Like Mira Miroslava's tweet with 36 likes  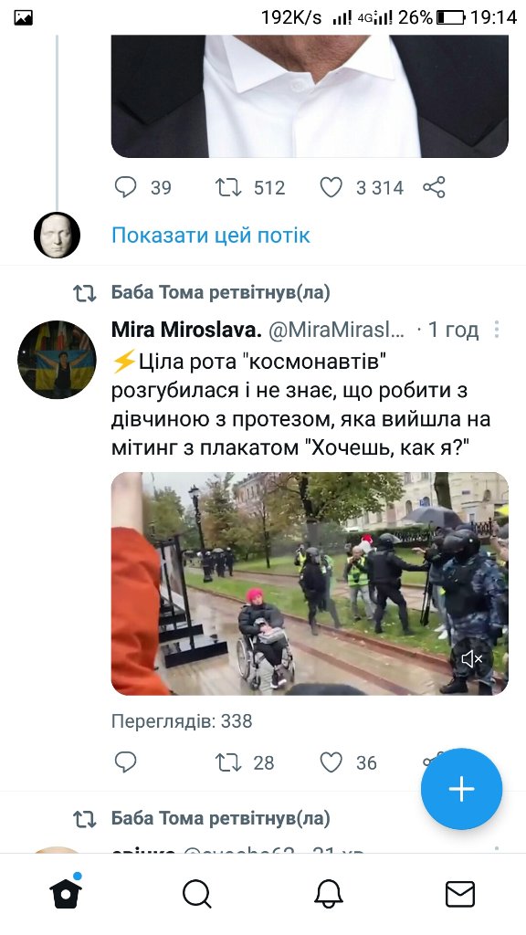[x=331, y=762]
